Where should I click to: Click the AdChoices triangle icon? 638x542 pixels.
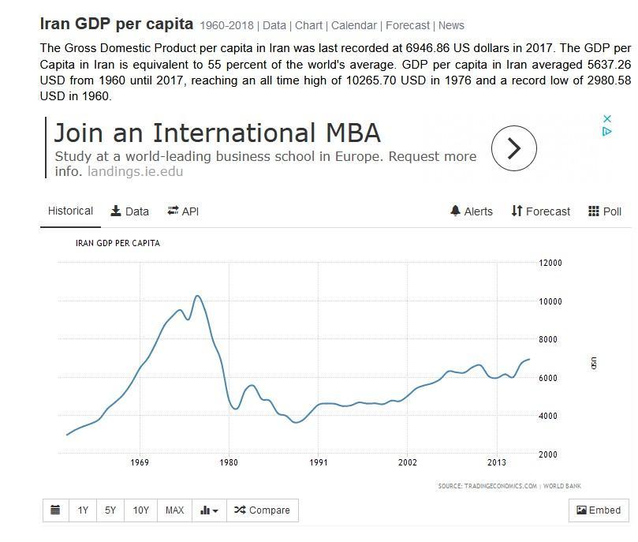tap(607, 131)
